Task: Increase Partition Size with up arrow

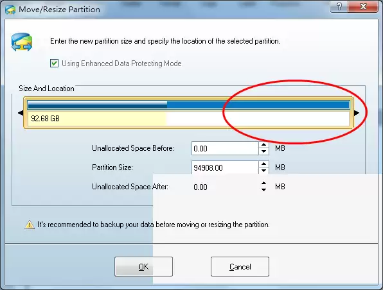Action: 263,164
